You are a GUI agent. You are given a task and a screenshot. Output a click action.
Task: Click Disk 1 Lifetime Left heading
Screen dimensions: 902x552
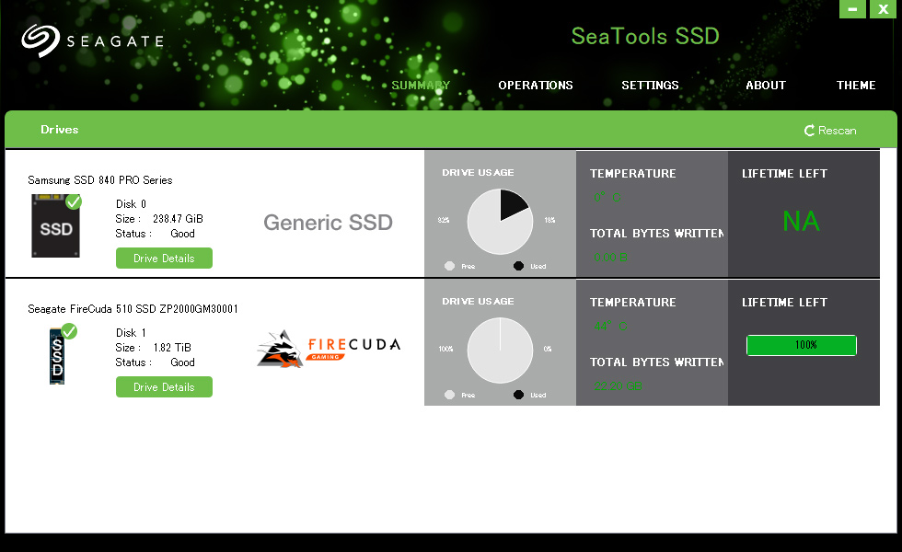pos(784,302)
